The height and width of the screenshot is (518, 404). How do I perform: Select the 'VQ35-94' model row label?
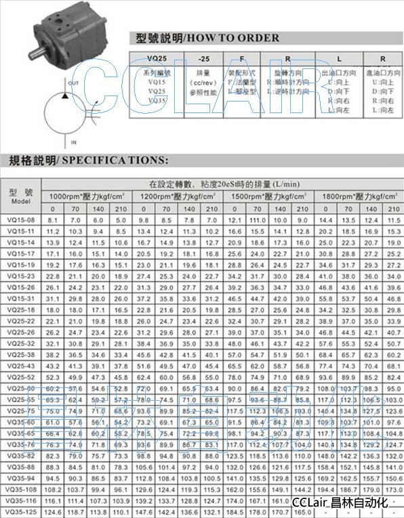pos(21,478)
